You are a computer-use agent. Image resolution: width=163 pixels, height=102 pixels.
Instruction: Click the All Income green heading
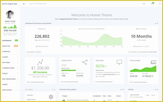pyautogui.click(x=40, y=72)
